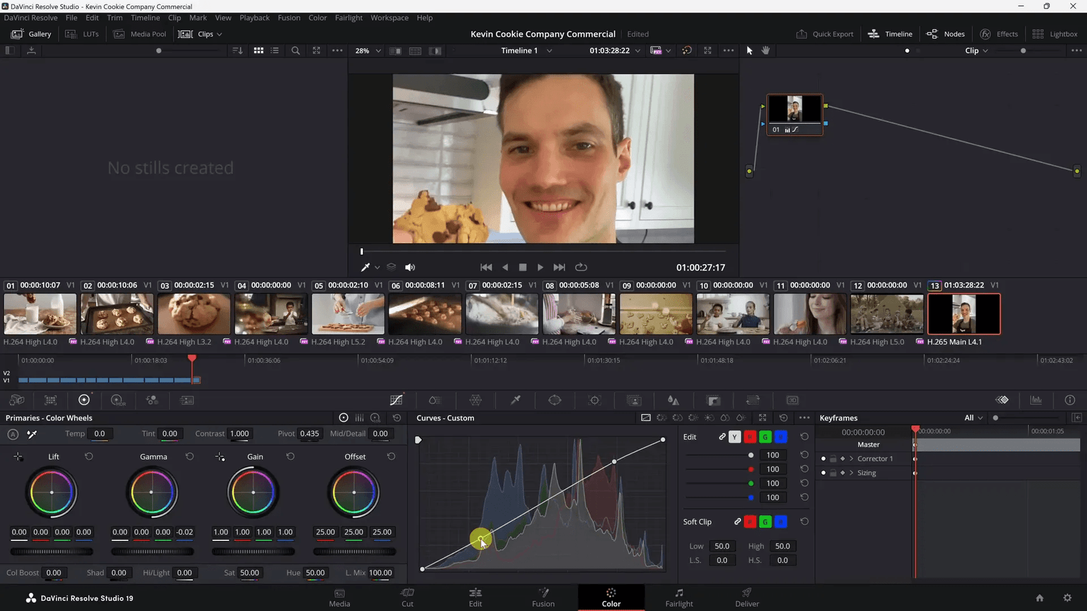Switch to the Deliver page tab

(747, 597)
